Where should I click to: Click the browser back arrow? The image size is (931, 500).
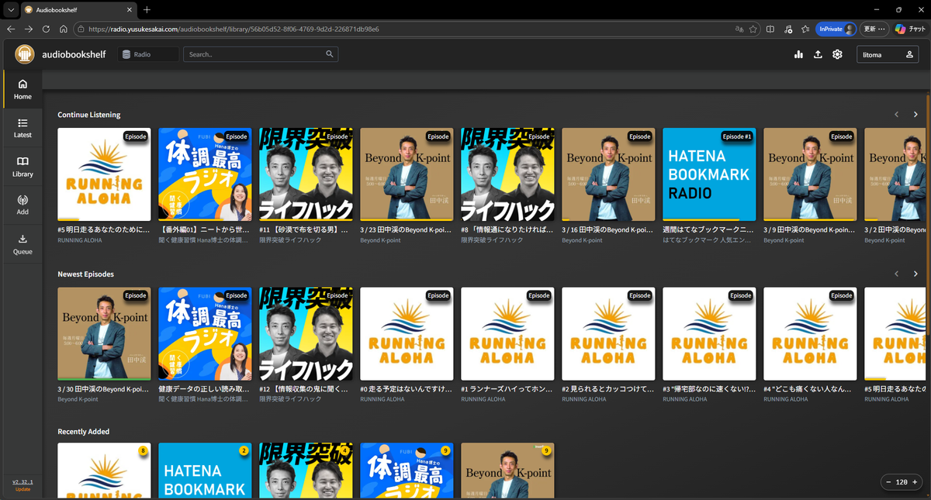click(11, 29)
